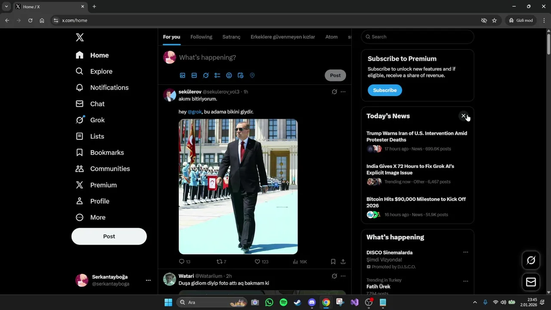551x310 pixels.
Task: Click the Grok enhance icon in the composer
Action: [206, 75]
